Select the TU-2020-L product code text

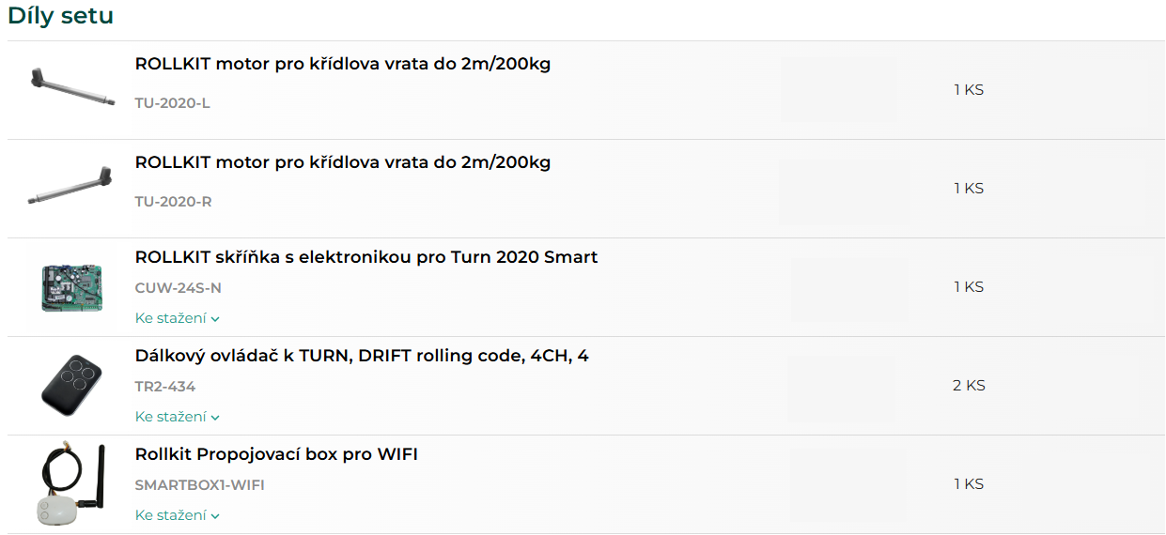point(173,103)
